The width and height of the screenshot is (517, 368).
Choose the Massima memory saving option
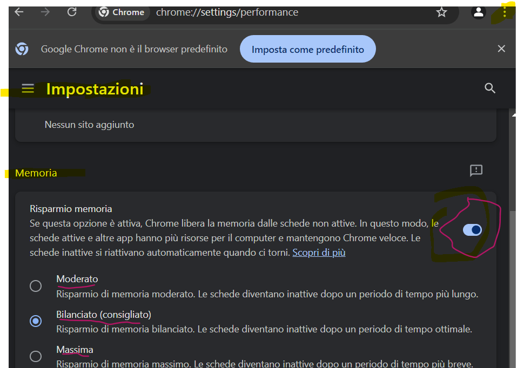click(x=36, y=356)
